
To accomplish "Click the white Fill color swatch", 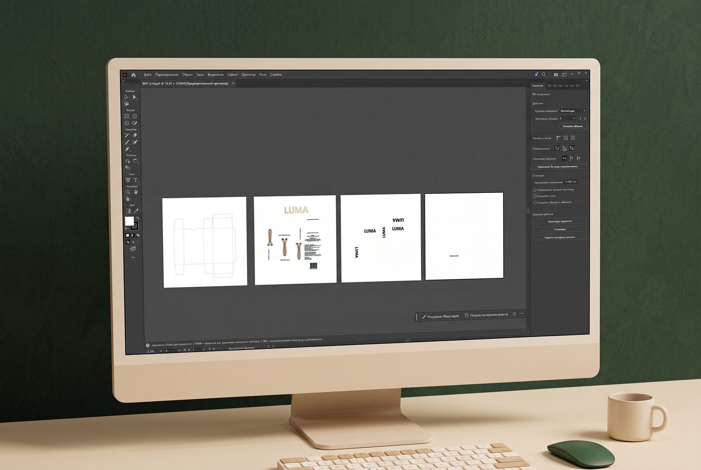I will tap(129, 221).
